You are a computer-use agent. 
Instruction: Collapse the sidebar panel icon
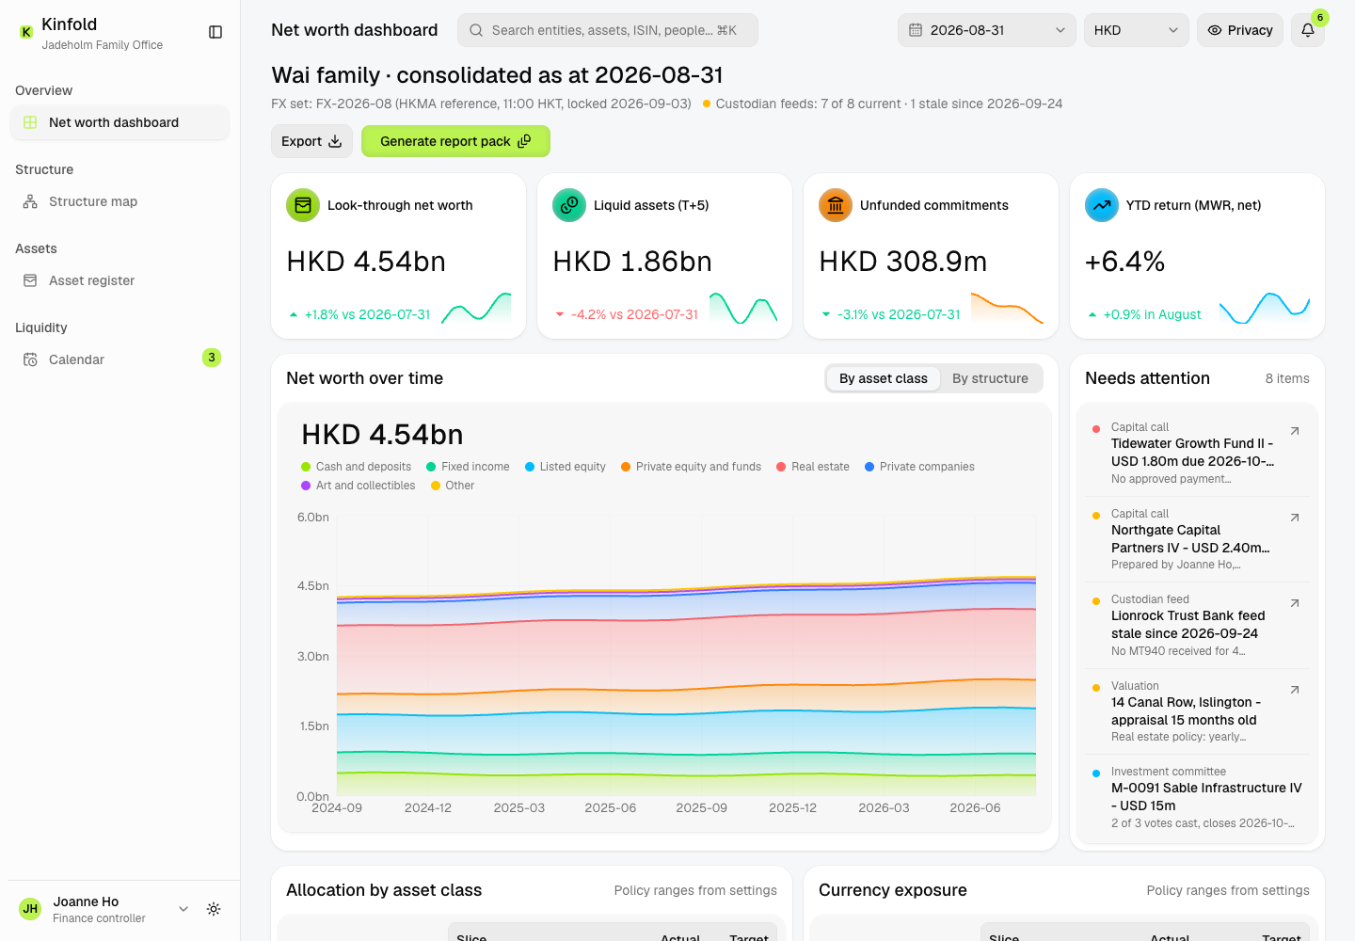(x=215, y=32)
